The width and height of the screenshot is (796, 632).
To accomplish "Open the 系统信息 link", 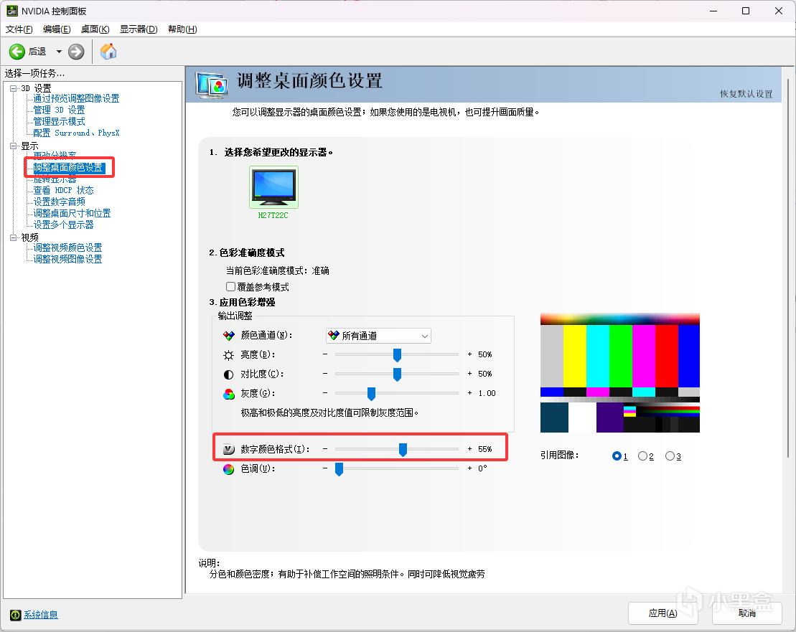I will point(41,615).
